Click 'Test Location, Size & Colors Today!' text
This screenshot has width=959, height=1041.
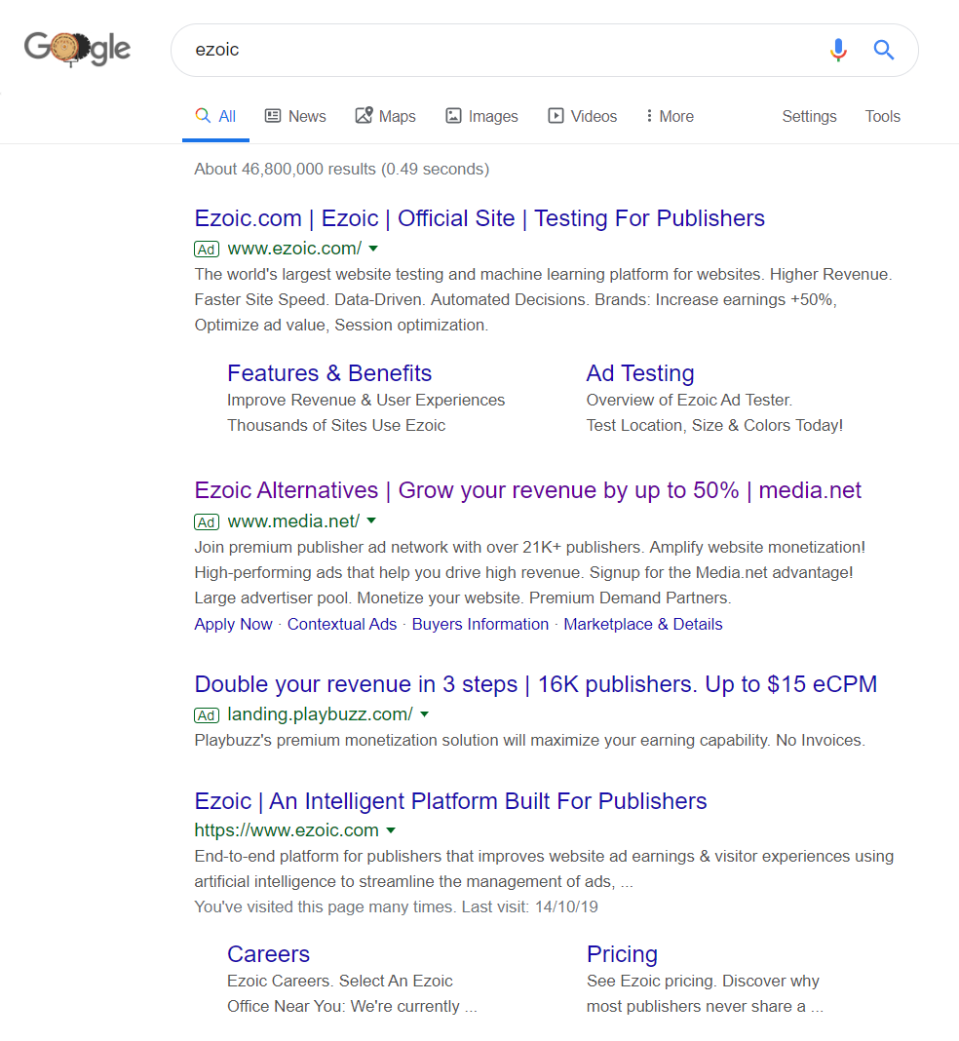pyautogui.click(x=714, y=426)
